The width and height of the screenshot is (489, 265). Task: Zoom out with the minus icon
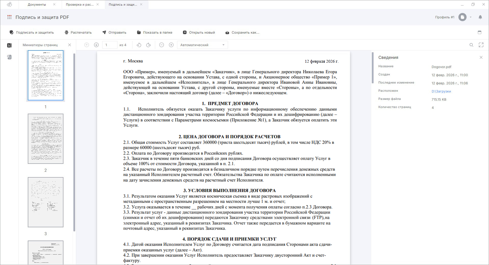tap(162, 45)
